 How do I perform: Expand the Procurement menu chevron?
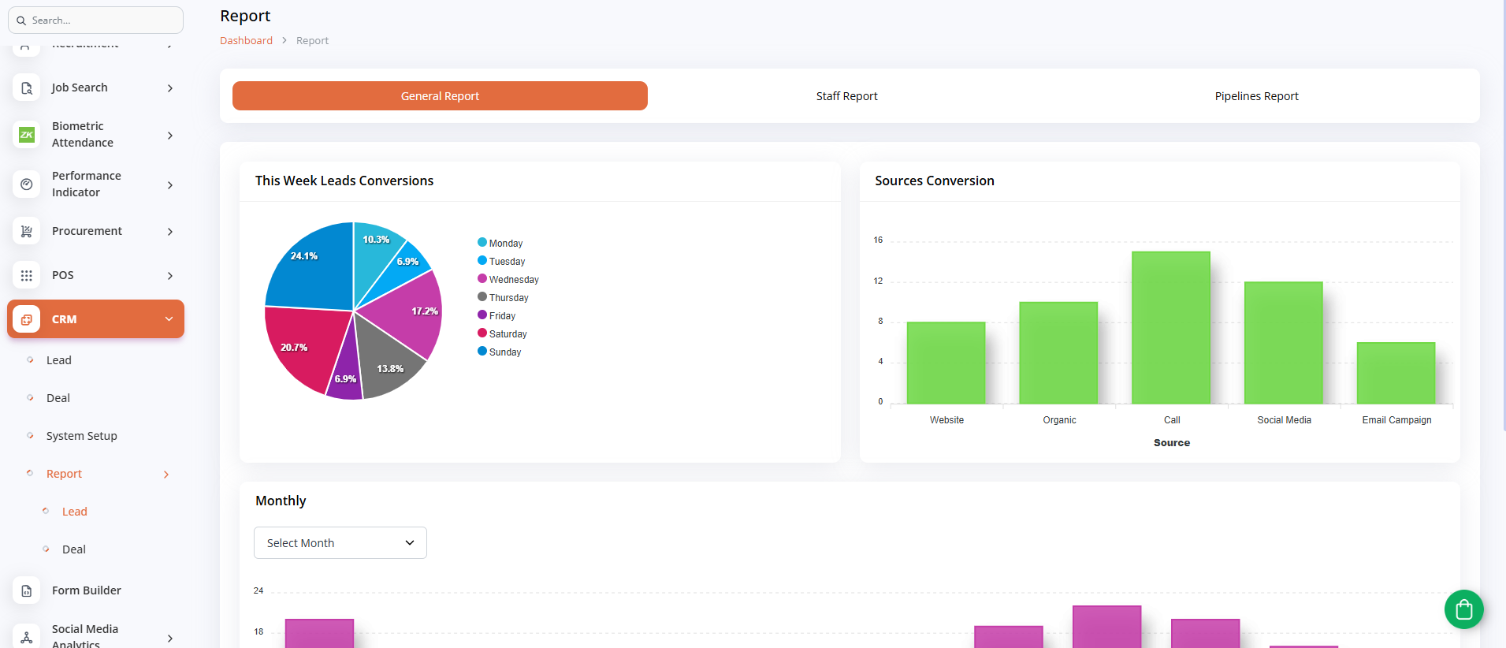[x=169, y=232]
